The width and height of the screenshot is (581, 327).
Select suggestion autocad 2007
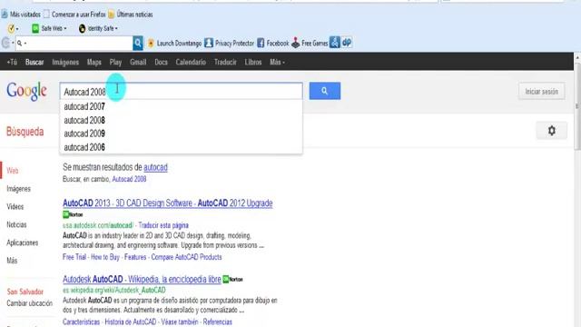pos(181,107)
